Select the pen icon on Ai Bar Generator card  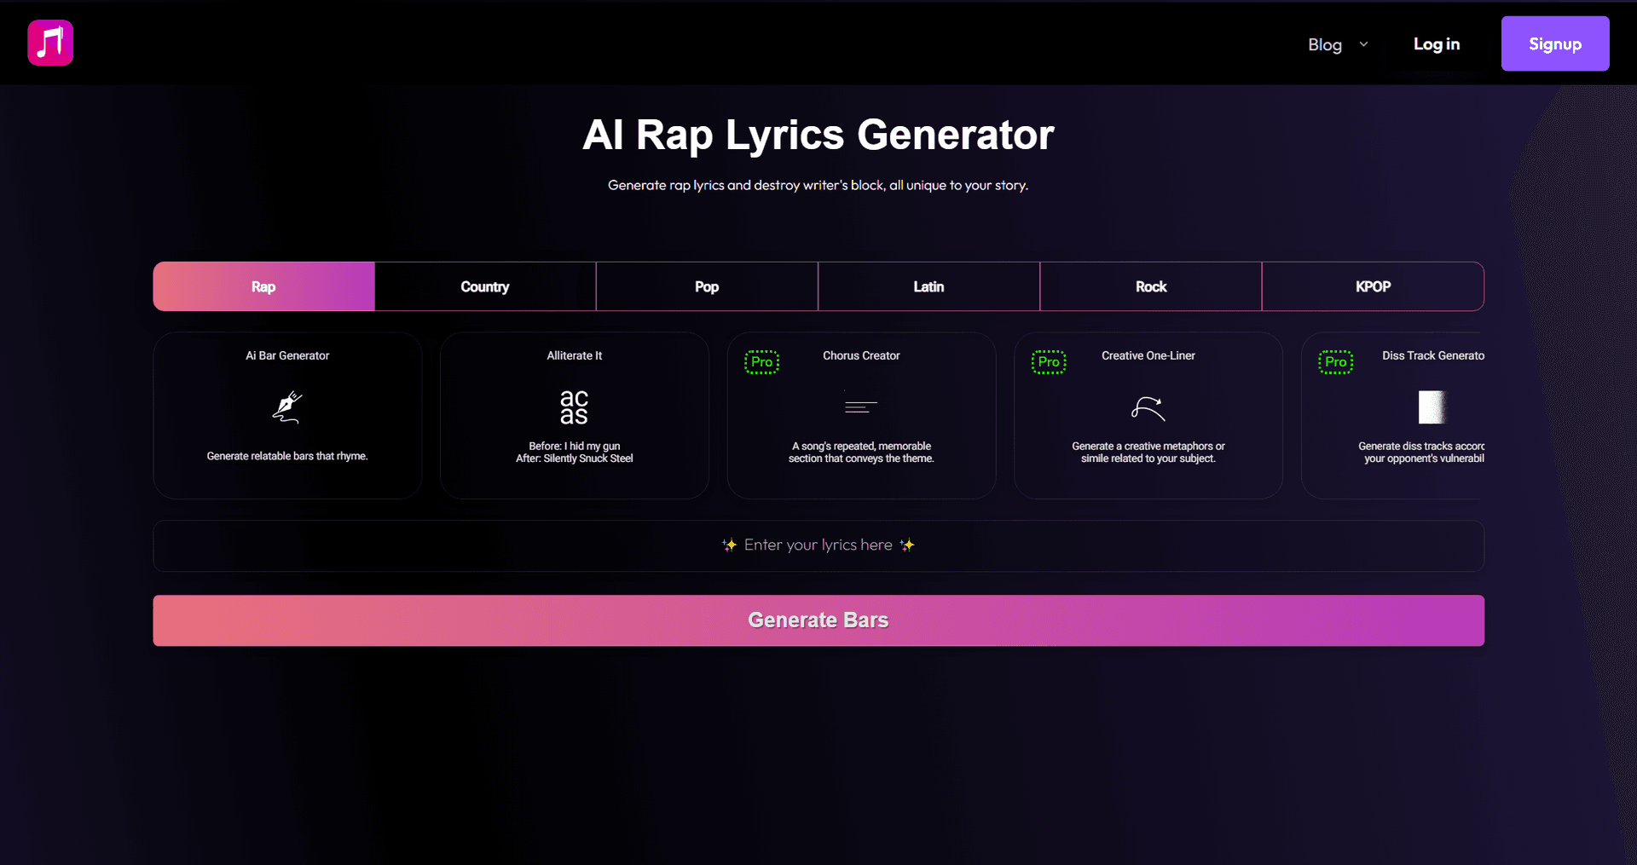click(x=286, y=407)
